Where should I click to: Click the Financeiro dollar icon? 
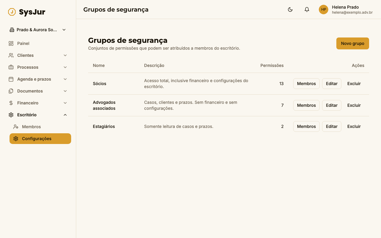click(x=11, y=103)
